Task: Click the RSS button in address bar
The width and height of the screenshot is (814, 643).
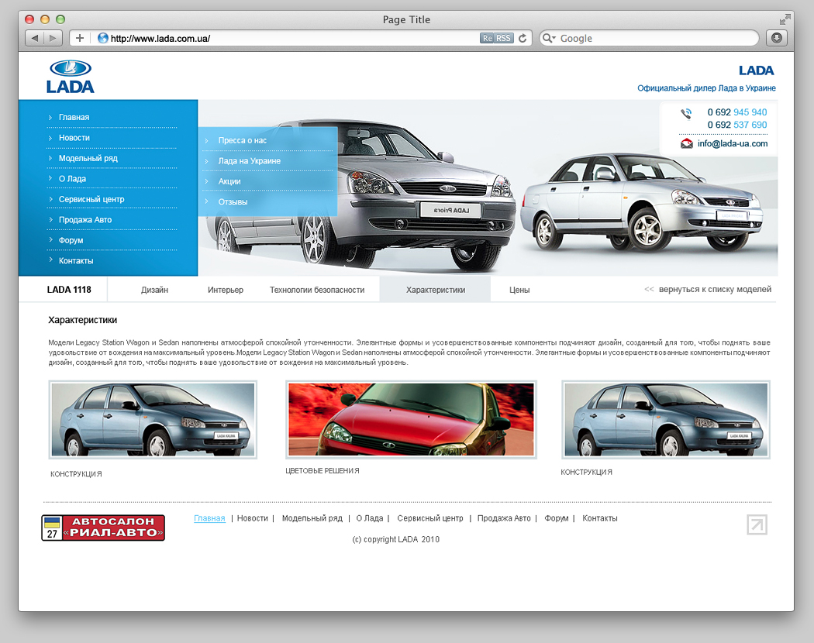Action: tap(504, 38)
